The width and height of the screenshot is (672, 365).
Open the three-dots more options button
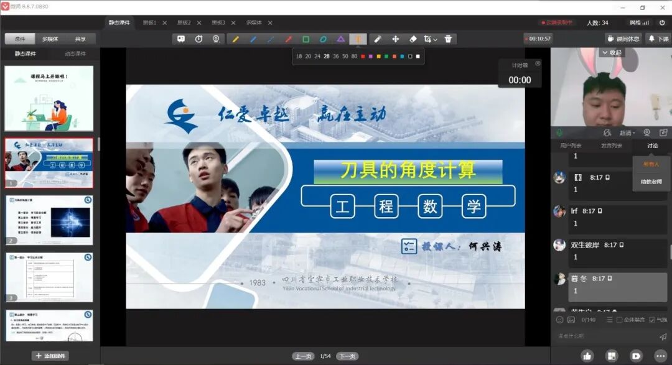(660, 356)
